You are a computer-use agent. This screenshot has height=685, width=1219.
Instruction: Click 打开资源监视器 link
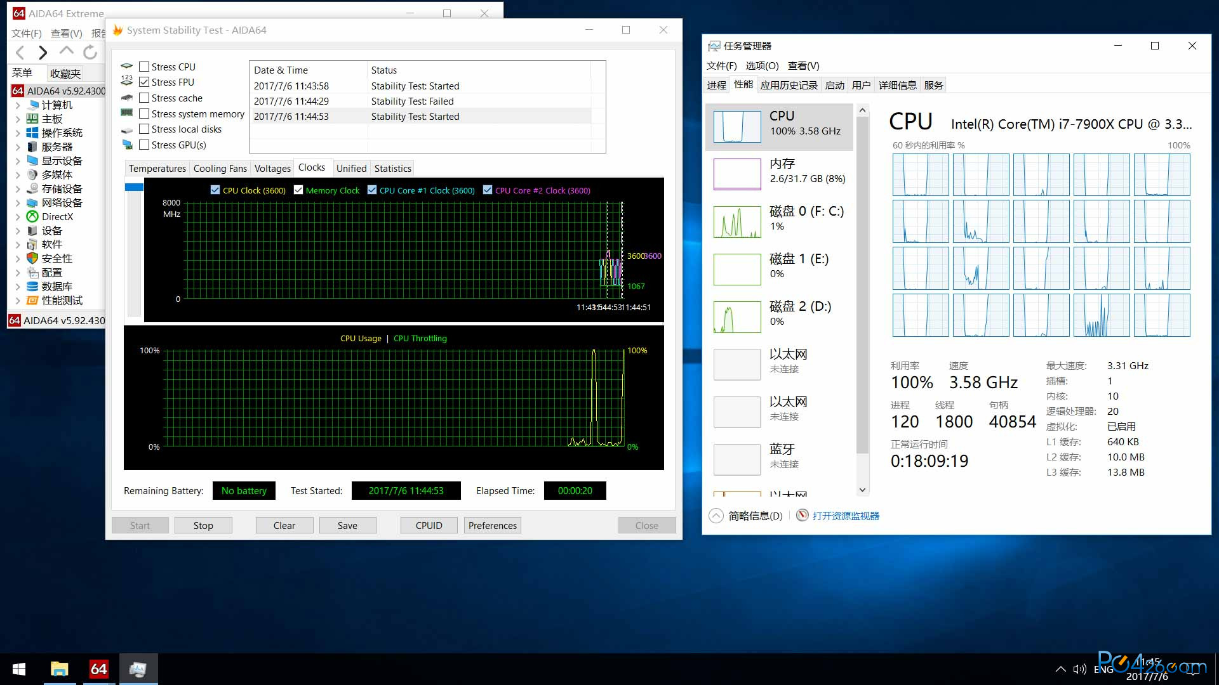tap(846, 516)
